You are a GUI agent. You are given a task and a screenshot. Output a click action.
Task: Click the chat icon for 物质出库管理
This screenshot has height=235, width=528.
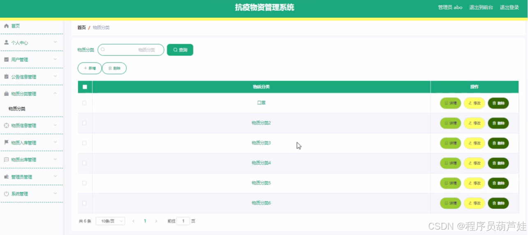tap(6, 160)
